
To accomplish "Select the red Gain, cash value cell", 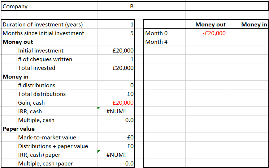I will [116, 103].
